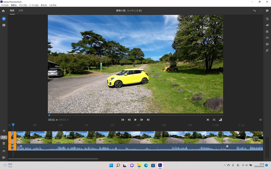
Task: Click the blue plus add media button
Action: (x=4, y=19)
